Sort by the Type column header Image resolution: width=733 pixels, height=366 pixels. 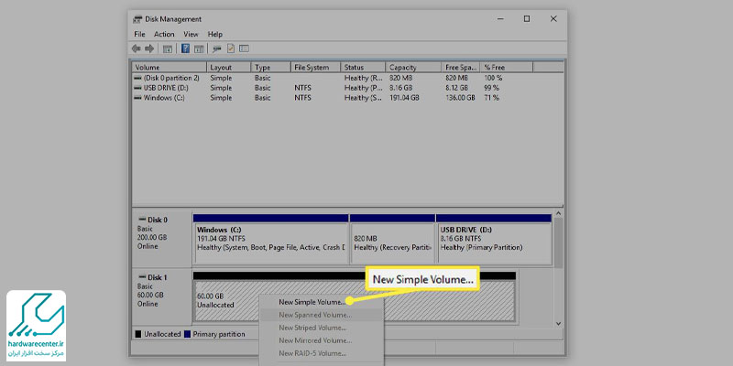[x=270, y=67]
